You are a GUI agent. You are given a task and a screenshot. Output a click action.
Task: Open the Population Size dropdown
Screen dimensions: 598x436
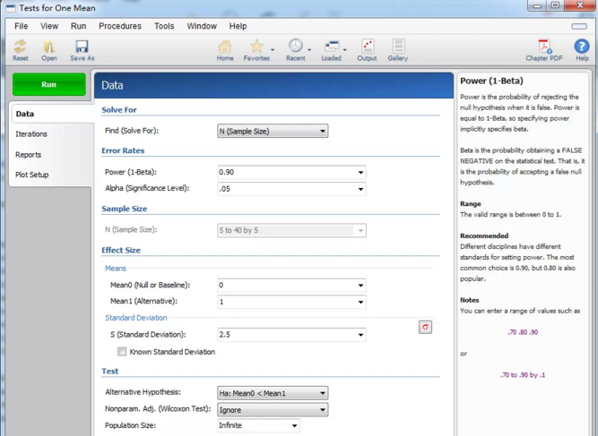point(258,426)
